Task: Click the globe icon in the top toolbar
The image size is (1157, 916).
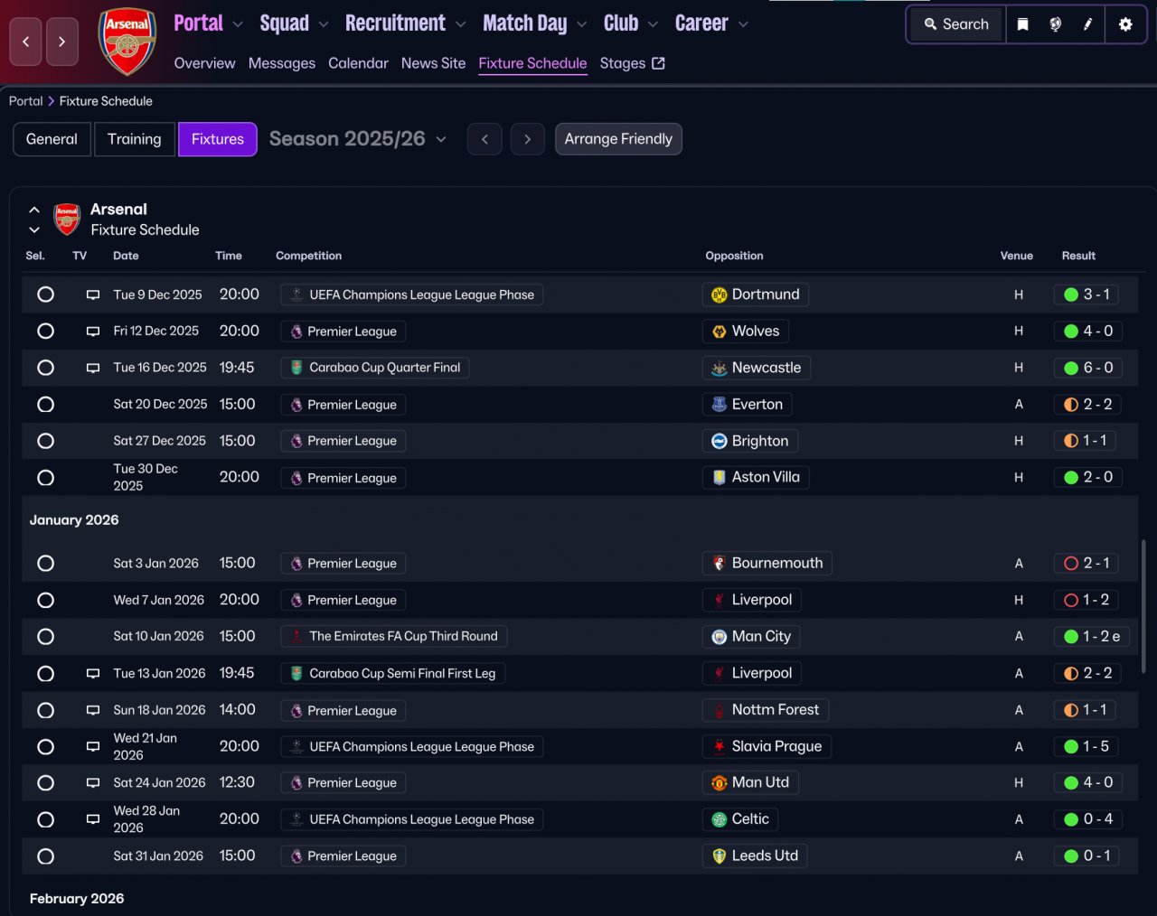Action: coord(1055,24)
